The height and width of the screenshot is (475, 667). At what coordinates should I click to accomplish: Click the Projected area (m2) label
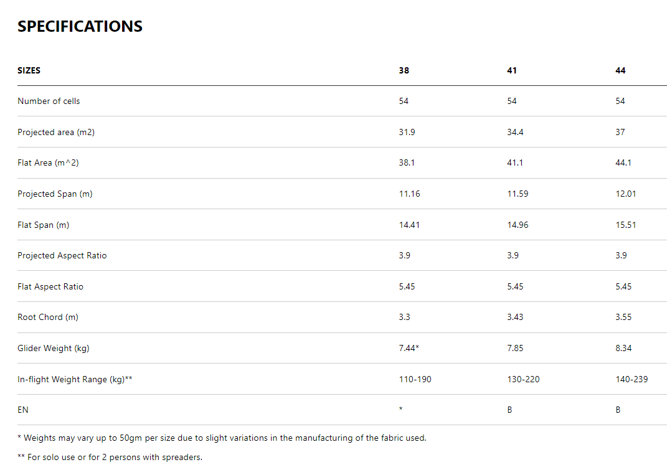pos(56,132)
